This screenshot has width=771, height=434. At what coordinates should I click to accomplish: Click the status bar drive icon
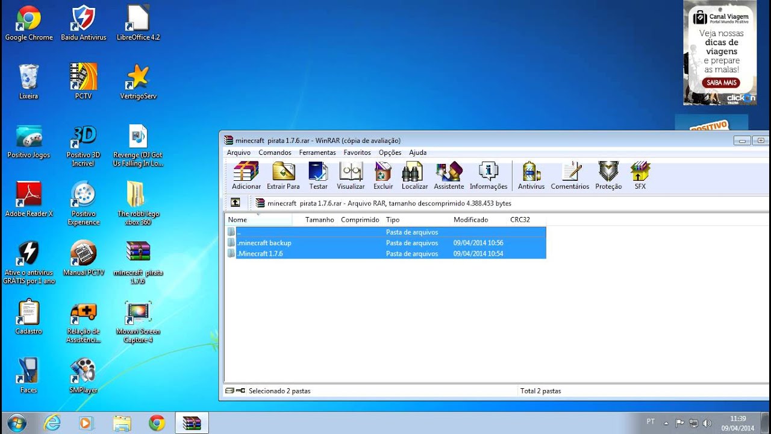(x=230, y=391)
